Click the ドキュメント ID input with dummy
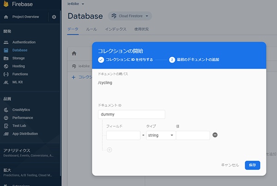The height and width of the screenshot is (186, 277). click(132, 115)
